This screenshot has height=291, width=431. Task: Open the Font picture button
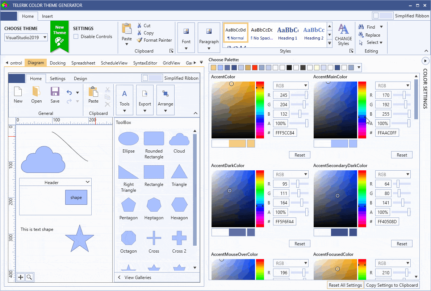pos(186,38)
